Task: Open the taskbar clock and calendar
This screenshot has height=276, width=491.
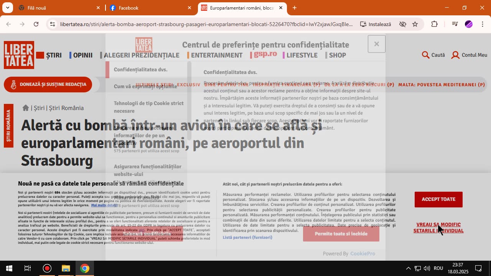Action: click(x=458, y=268)
